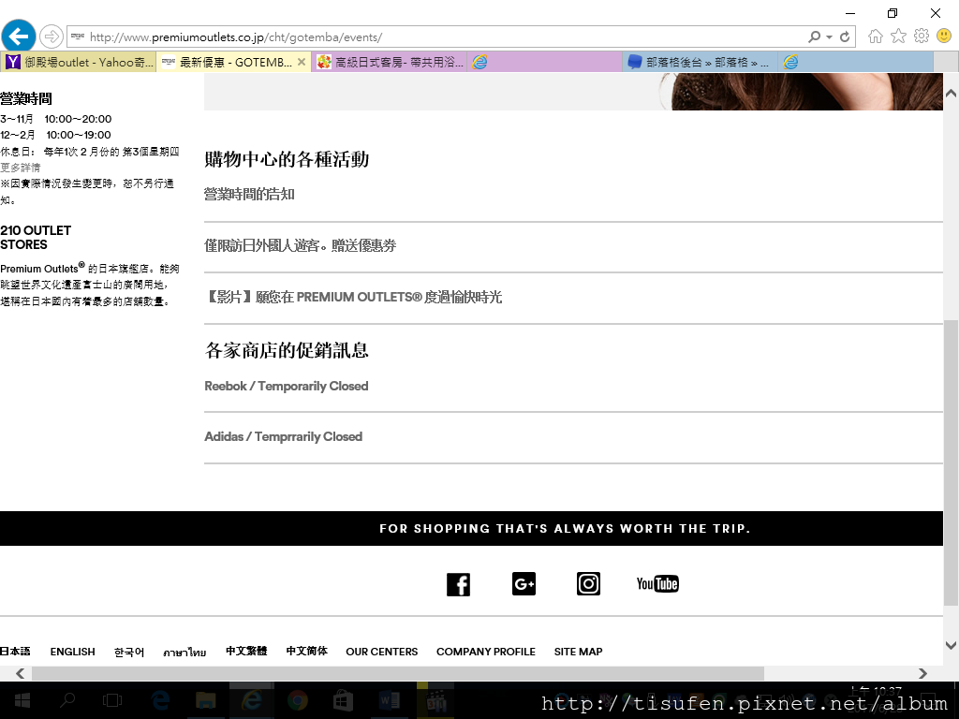Open the 【影片】 PREMIUM OUTLETS video link
Screen dimensions: 959x719
pyautogui.click(x=353, y=297)
